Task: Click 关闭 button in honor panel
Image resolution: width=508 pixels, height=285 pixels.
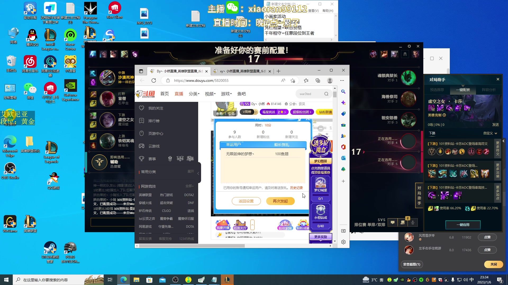Action: click(493, 264)
